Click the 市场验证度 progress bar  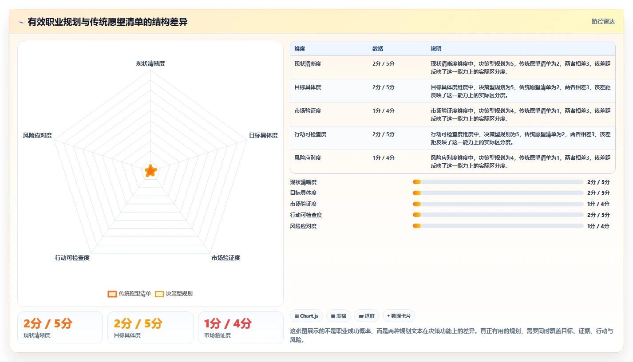pos(498,204)
